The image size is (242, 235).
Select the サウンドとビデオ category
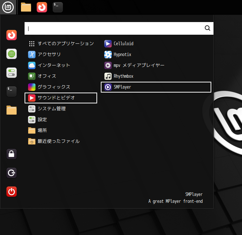61,98
